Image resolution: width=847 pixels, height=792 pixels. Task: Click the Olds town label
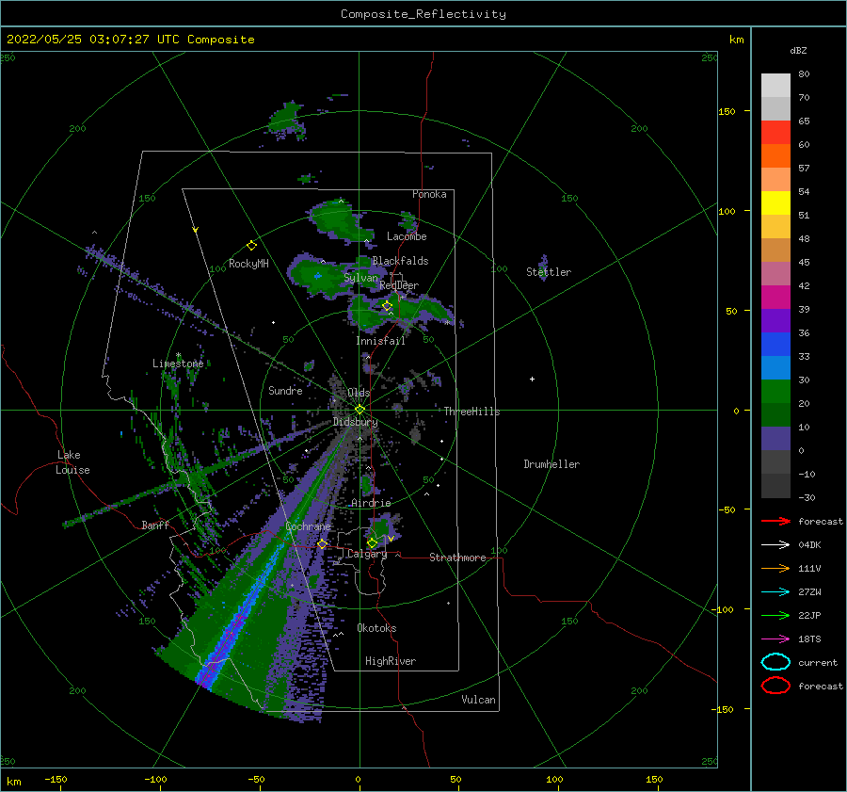pos(359,393)
